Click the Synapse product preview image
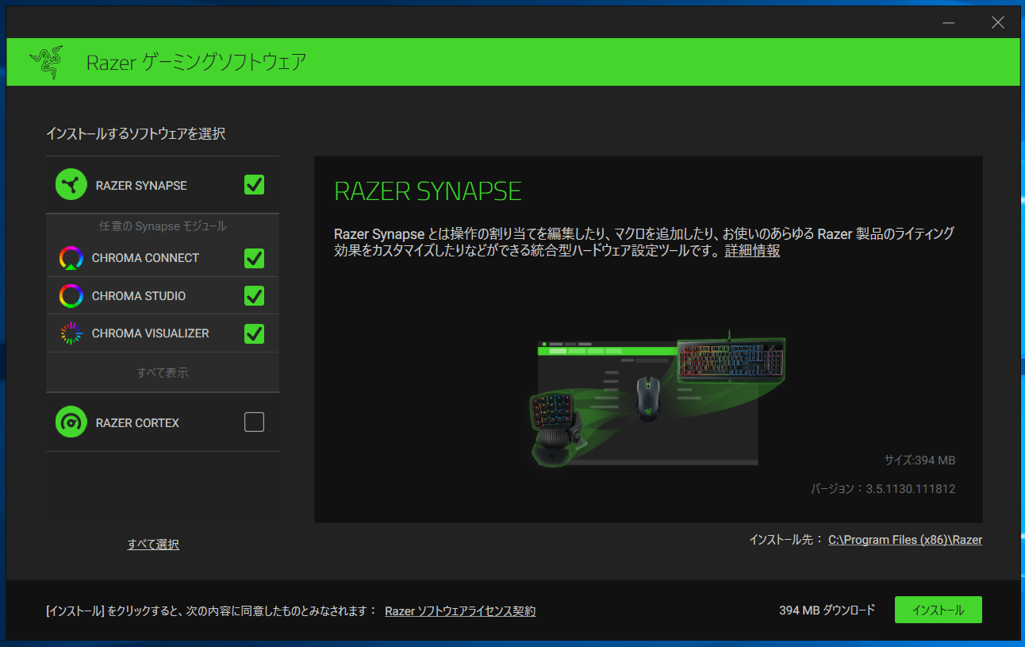This screenshot has height=647, width=1025. [x=658, y=399]
